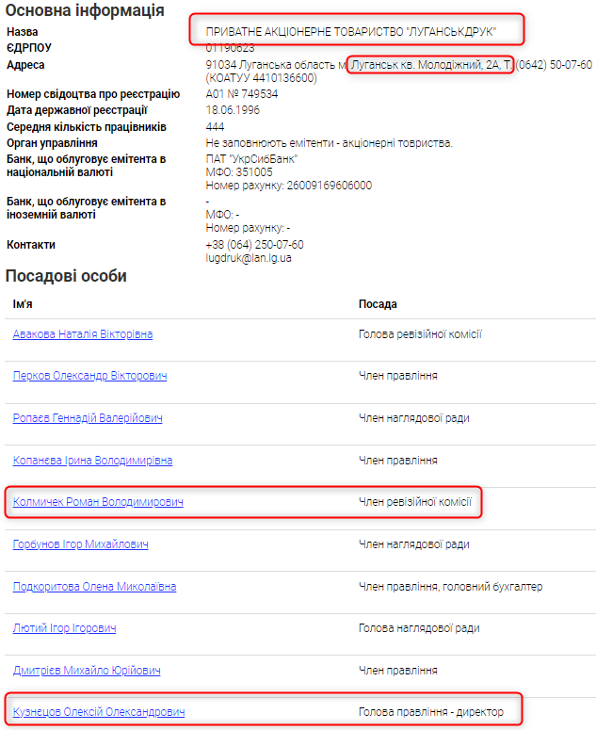The height and width of the screenshot is (730, 596).
Task: Click the state registration date 18.06.1996
Action: 232,110
